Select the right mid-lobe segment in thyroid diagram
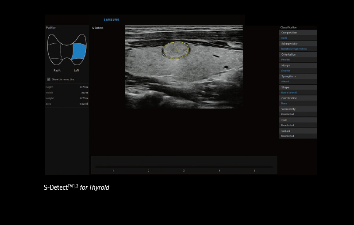The image size is (354, 225). click(x=54, y=51)
